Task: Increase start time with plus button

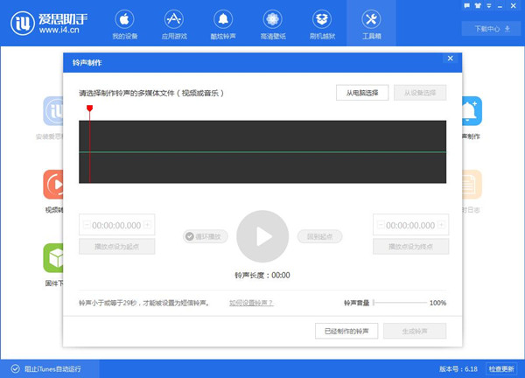Action: (147, 225)
